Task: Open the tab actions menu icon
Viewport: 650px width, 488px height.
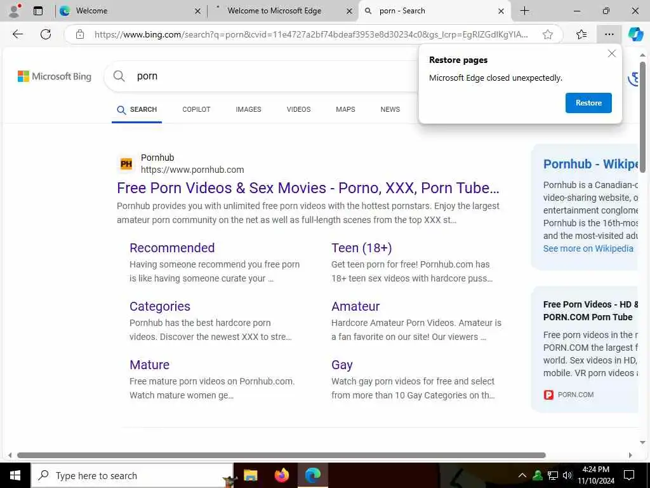Action: coord(38,11)
